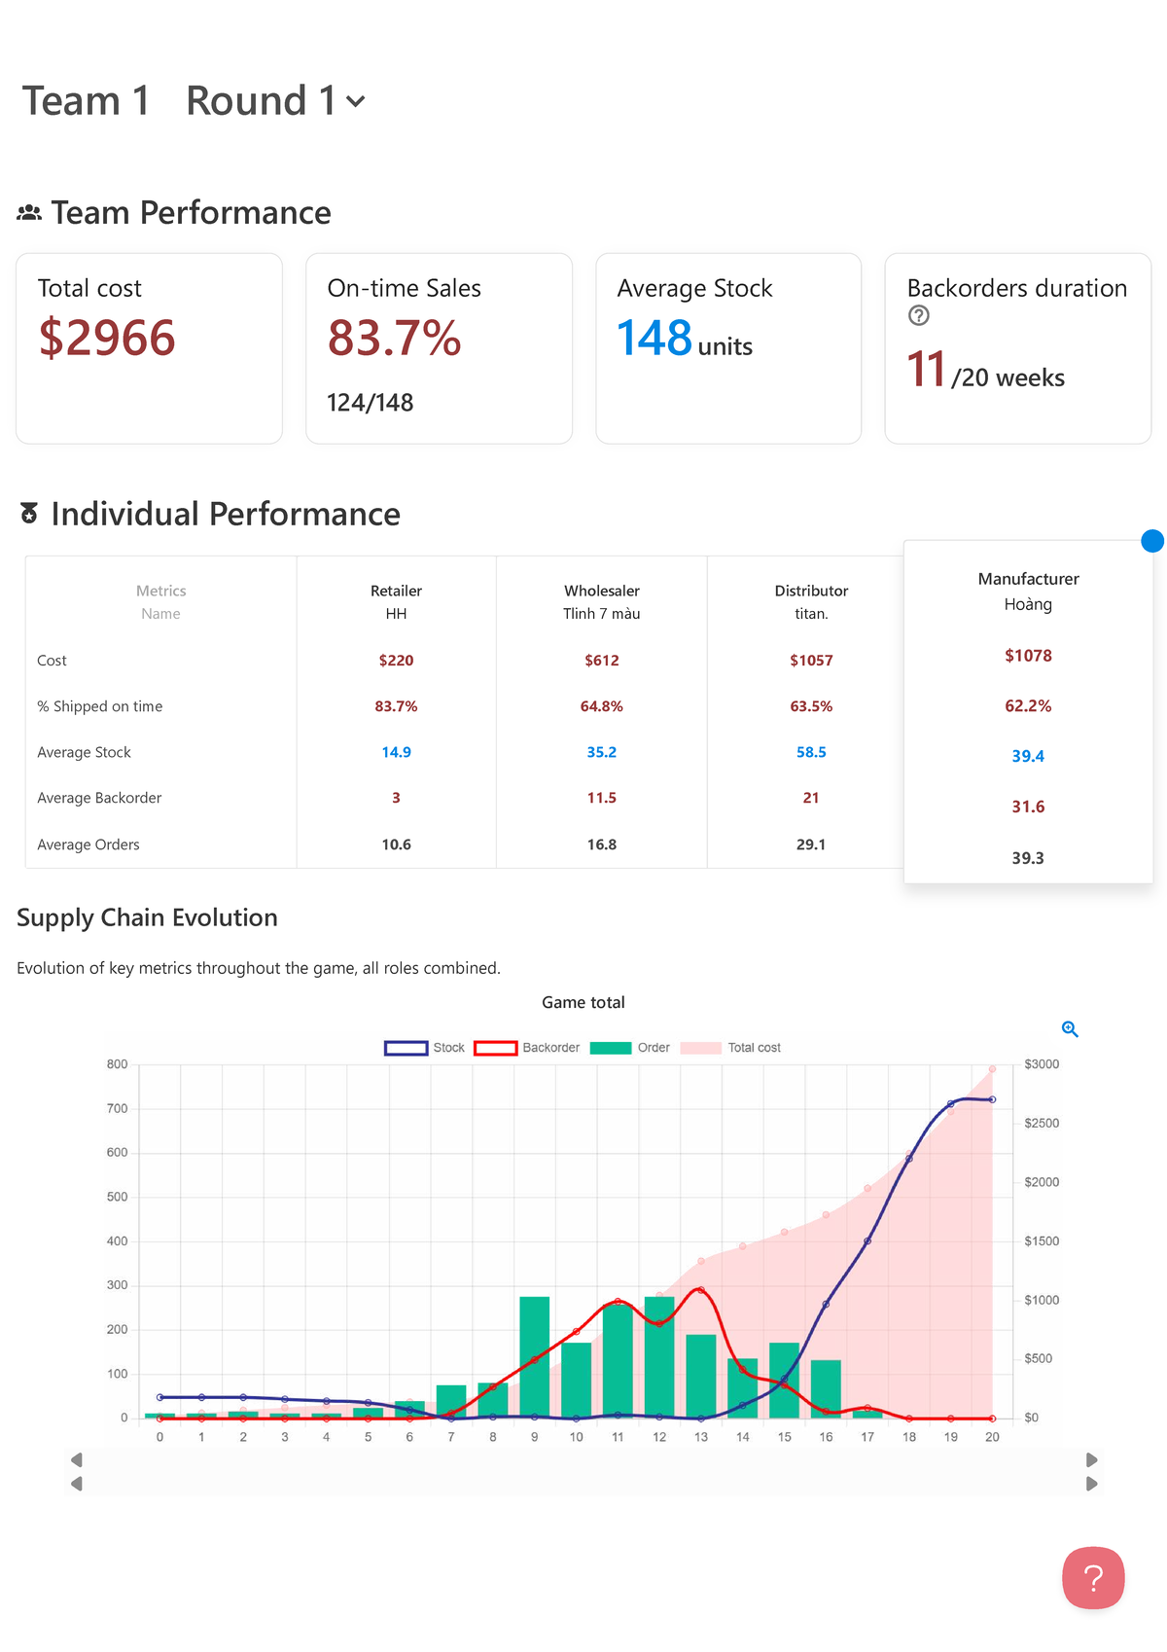1167x1652 pixels.
Task: Click Retailer cost $220 cell
Action: tap(396, 661)
